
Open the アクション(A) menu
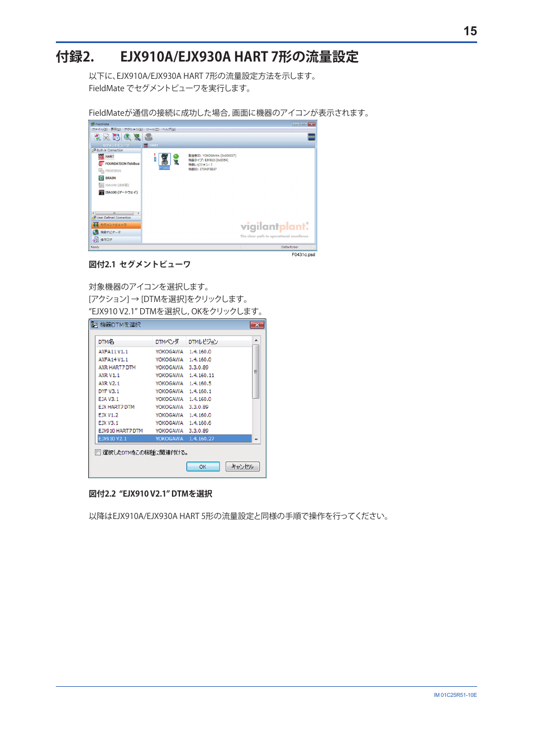134,129
